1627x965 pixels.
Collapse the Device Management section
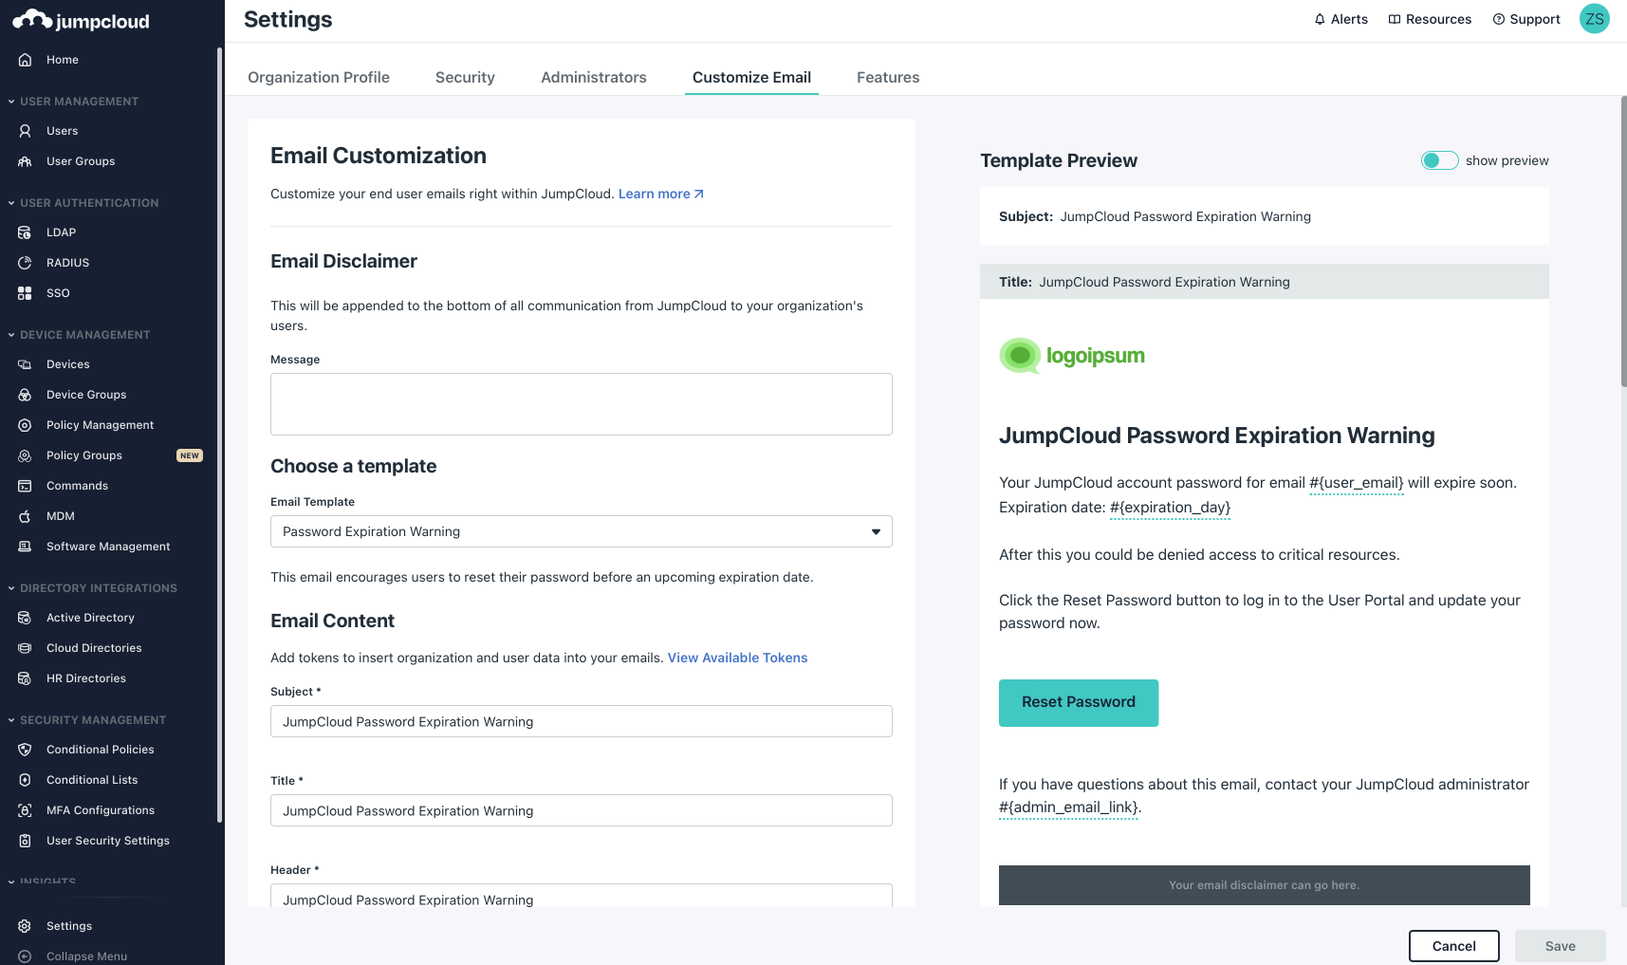(11, 335)
